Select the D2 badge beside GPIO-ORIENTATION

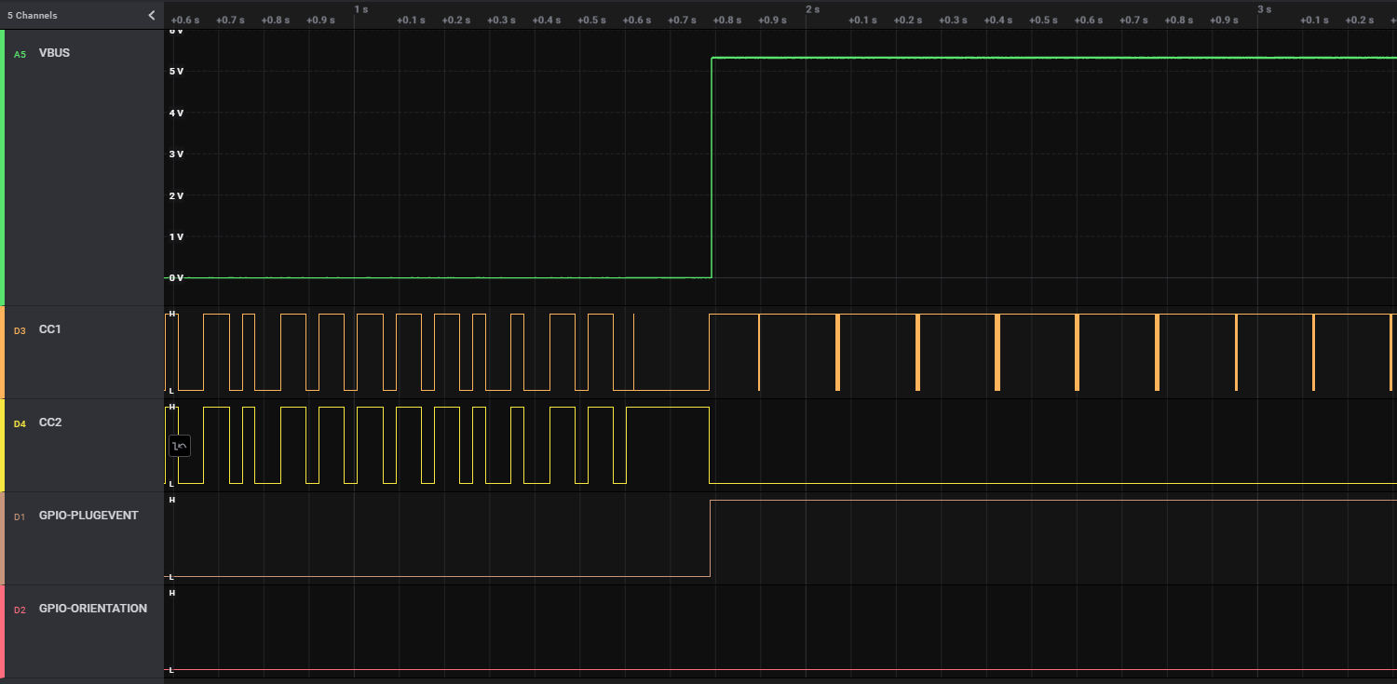click(19, 610)
